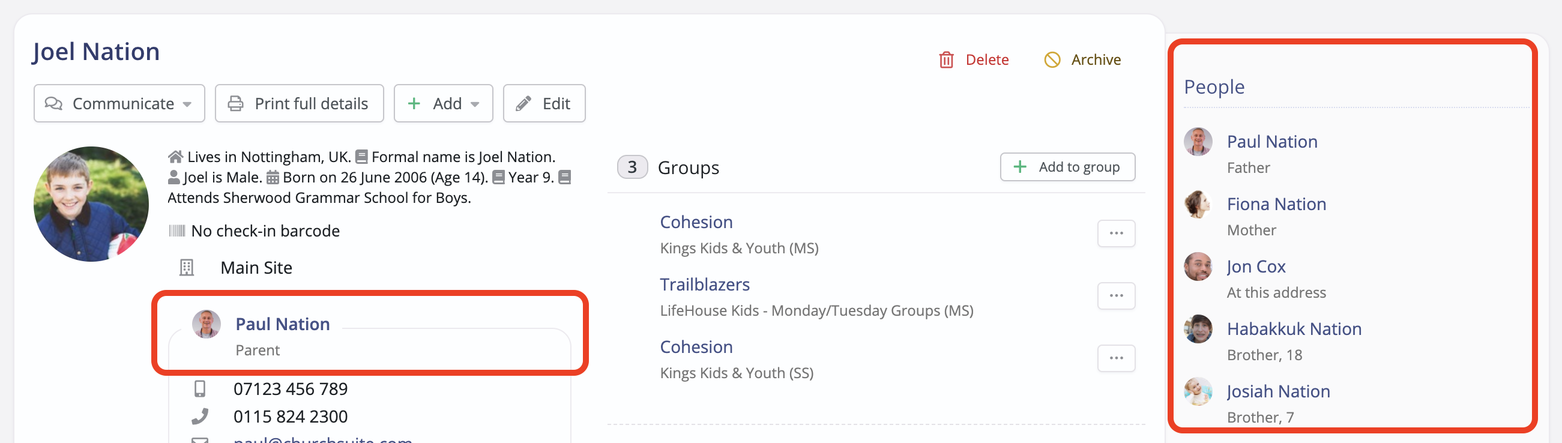Click Paul Nation's parent avatar under Main Site
Image resolution: width=1562 pixels, height=443 pixels.
[206, 324]
